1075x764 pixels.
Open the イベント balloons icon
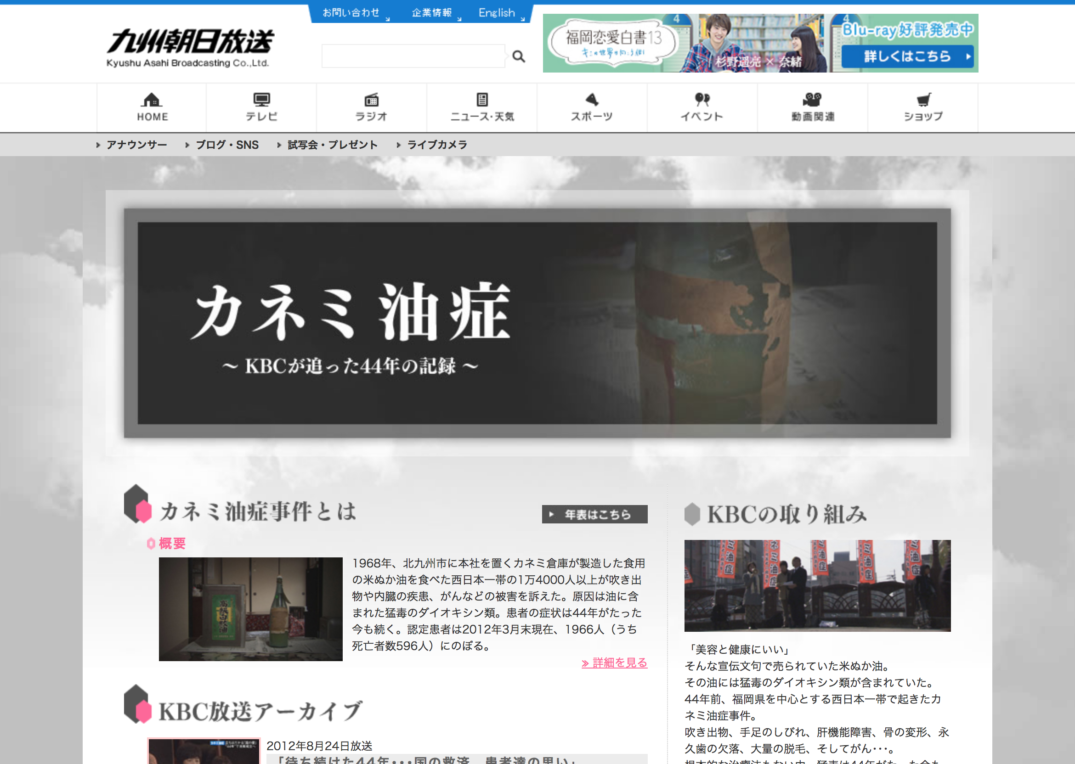tap(702, 99)
